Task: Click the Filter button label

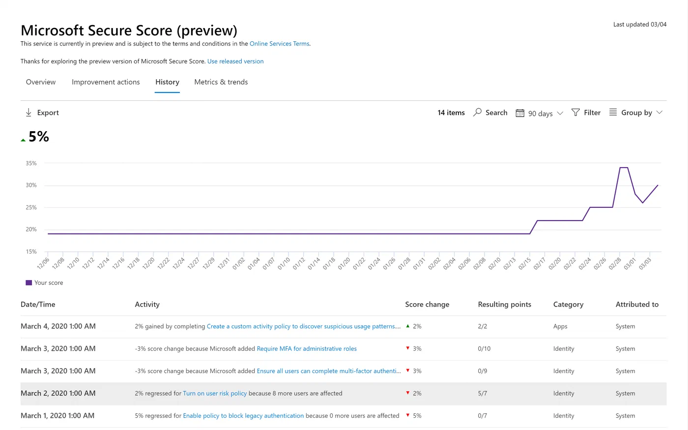Action: pos(592,113)
